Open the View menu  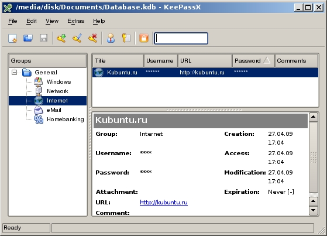[x=52, y=21]
